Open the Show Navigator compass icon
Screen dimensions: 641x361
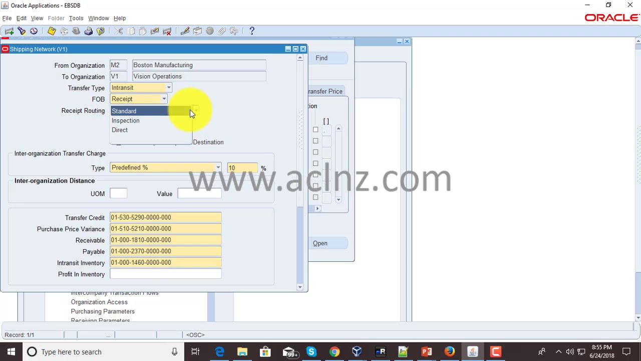tap(34, 31)
